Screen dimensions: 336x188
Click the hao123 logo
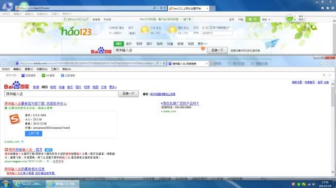pos(76,32)
